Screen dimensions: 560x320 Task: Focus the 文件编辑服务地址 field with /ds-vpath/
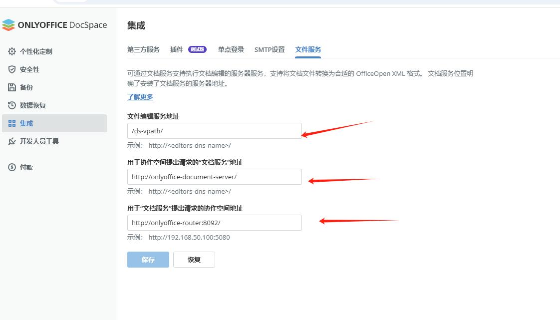tap(214, 131)
